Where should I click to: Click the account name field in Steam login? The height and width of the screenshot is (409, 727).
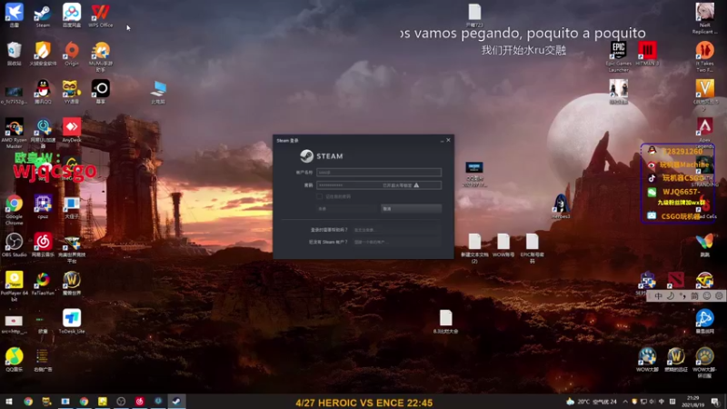pos(379,172)
